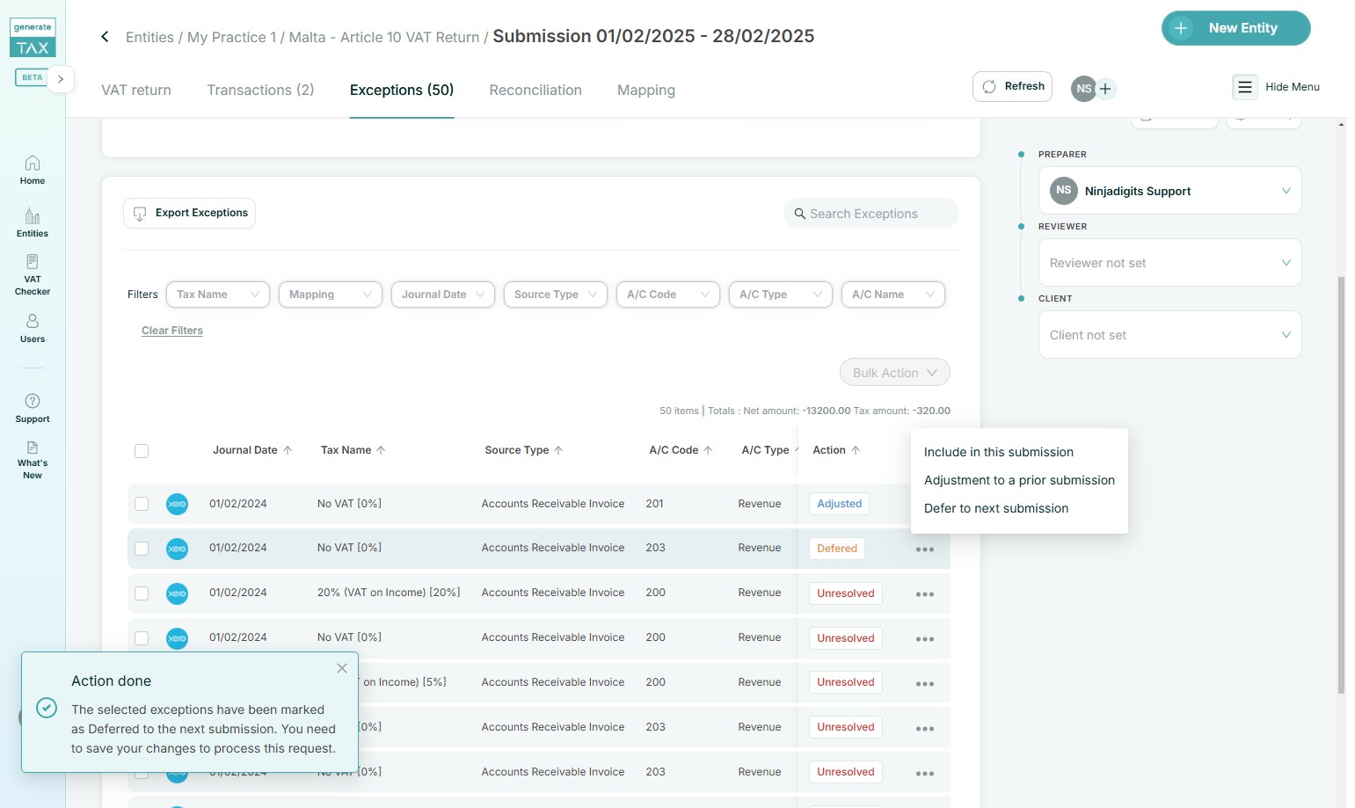Click Hide Menu button
Image resolution: width=1355 pixels, height=808 pixels.
pos(1277,87)
